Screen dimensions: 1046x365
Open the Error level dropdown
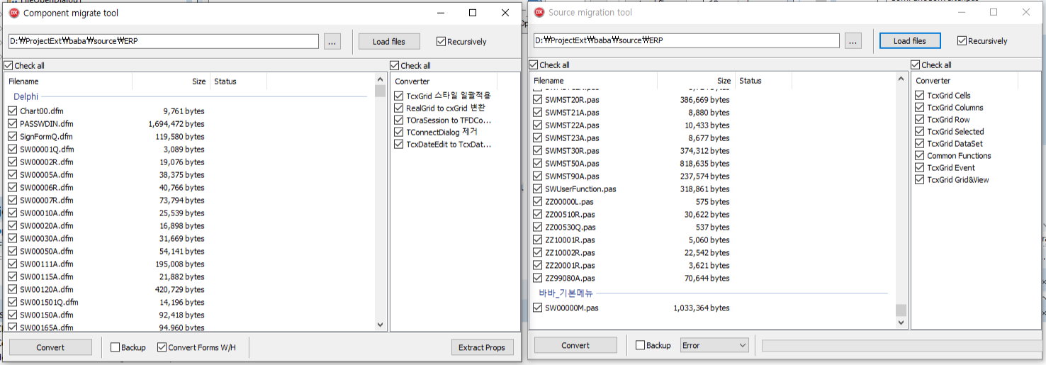714,345
